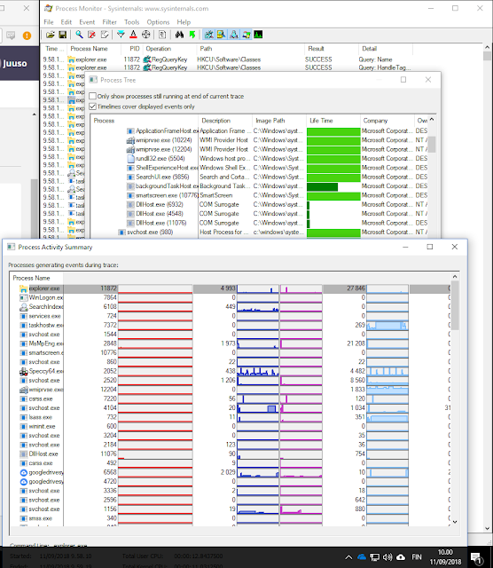Open the Filter funnel icon
This screenshot has height=568, width=493.
(x=121, y=35)
